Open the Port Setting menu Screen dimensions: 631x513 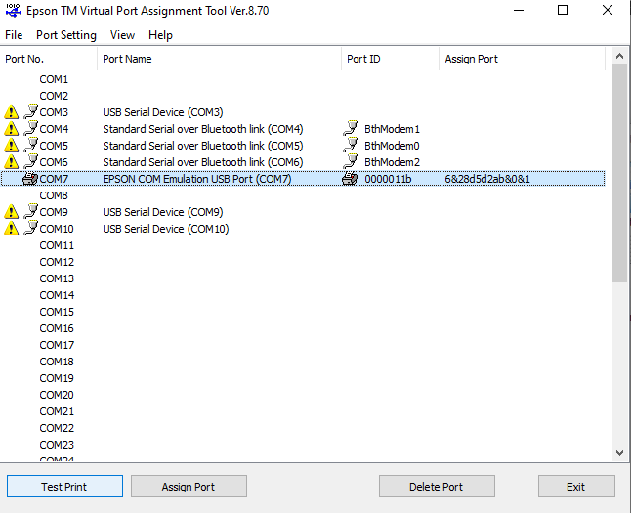coord(66,35)
